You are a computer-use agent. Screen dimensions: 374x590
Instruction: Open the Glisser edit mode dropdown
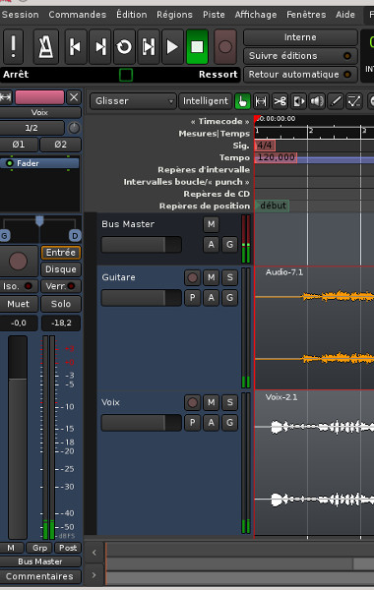tap(133, 101)
